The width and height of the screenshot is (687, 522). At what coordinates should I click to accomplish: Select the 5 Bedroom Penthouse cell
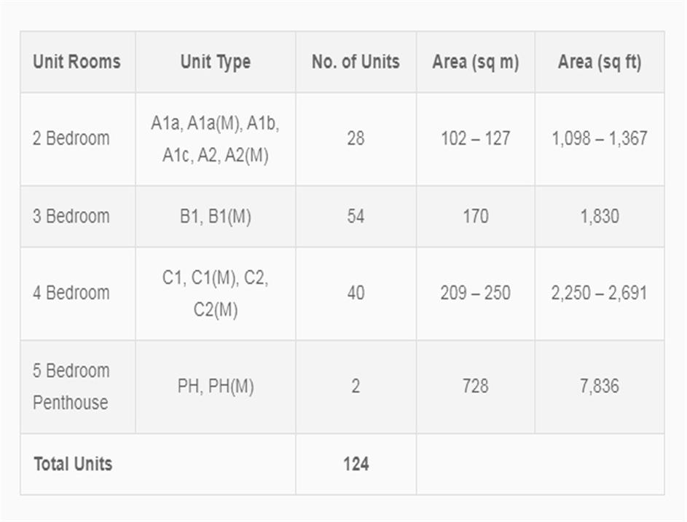pos(71,386)
